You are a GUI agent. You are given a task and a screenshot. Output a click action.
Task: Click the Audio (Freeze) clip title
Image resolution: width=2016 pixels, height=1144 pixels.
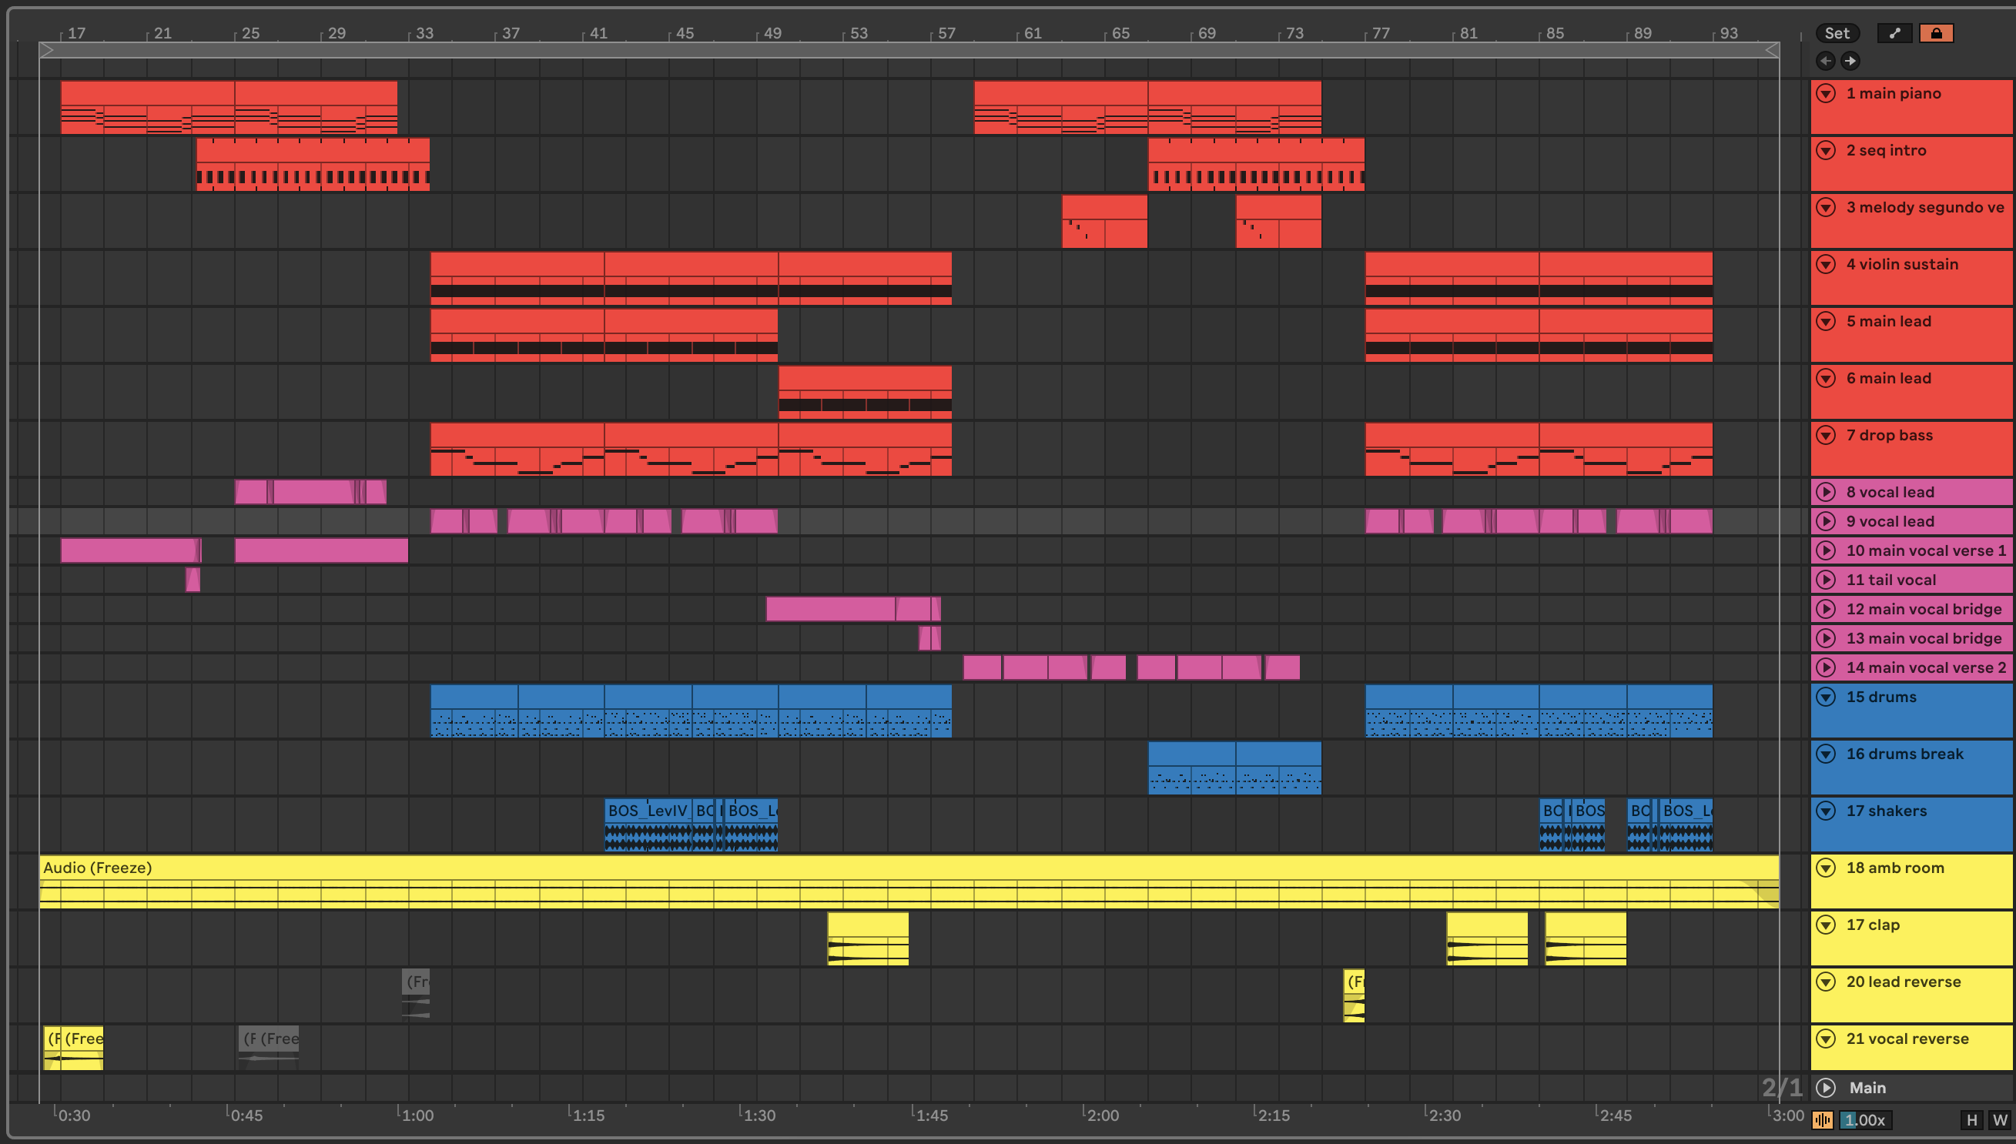pos(98,868)
